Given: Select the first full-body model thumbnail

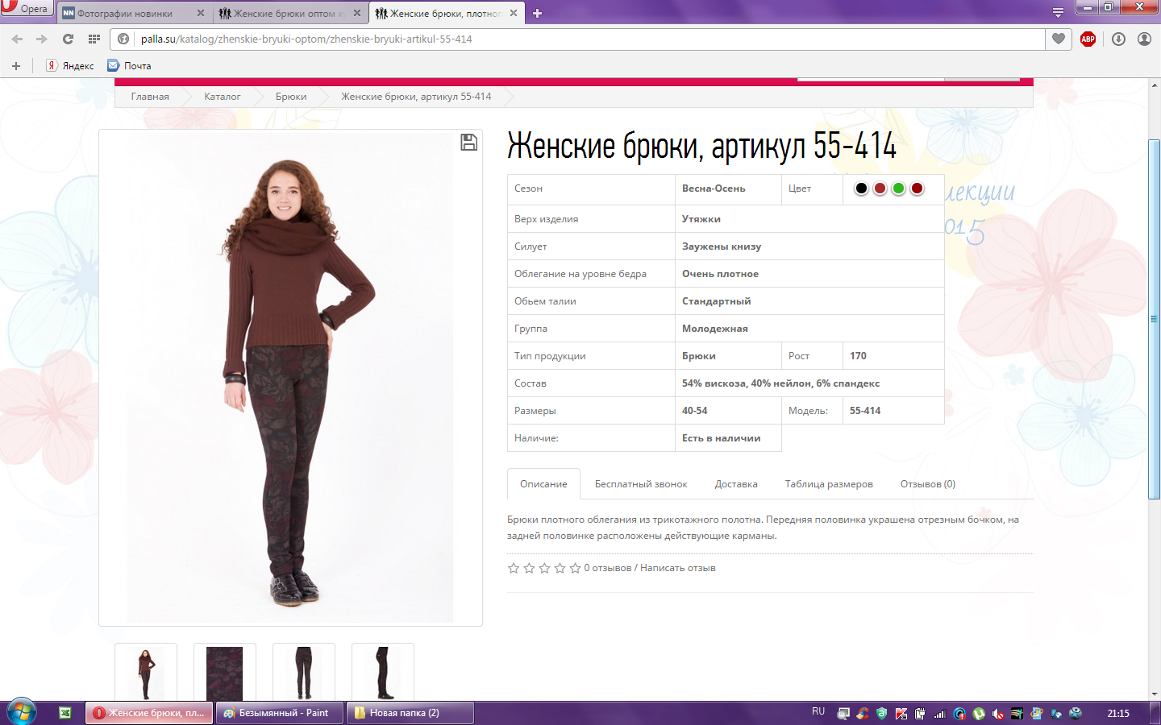Looking at the screenshot, I should [x=146, y=672].
